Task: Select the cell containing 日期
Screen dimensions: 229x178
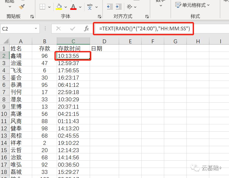Action: point(104,48)
